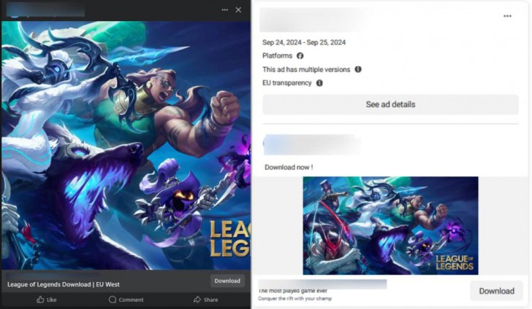Screen dimensions: 532x309
Task: Click info icon beside 'This ad has multiple versions'
Action: point(358,69)
